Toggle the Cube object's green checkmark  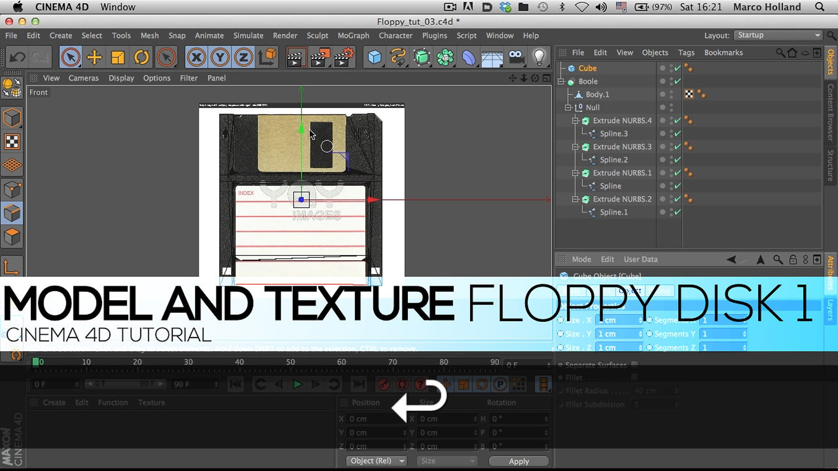pos(677,68)
